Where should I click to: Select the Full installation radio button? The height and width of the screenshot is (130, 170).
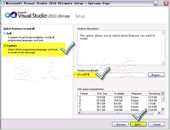click(x=5, y=33)
